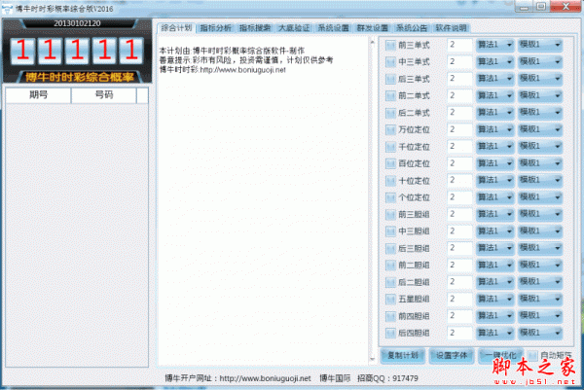Expand the 算法1 dropdown for 中三单式
Screen dimensions: 584x390
[495, 61]
